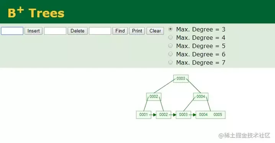Image resolution: width=275 pixels, height=143 pixels.
Task: Select Max. Degree = 4 radio button
Action: (170, 37)
